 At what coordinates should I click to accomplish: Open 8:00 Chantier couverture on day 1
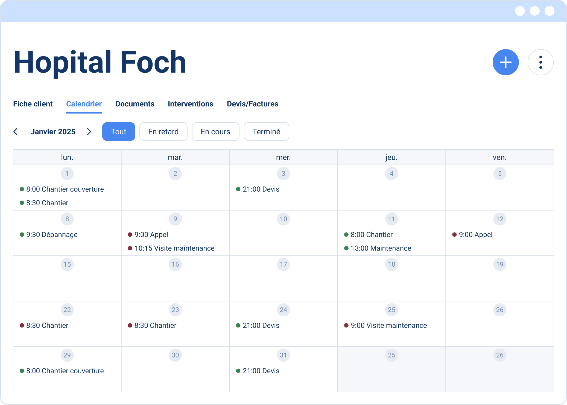[62, 189]
